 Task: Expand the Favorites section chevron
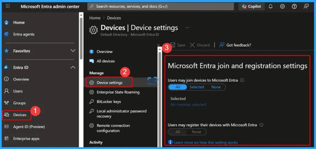pyautogui.click(x=73, y=51)
